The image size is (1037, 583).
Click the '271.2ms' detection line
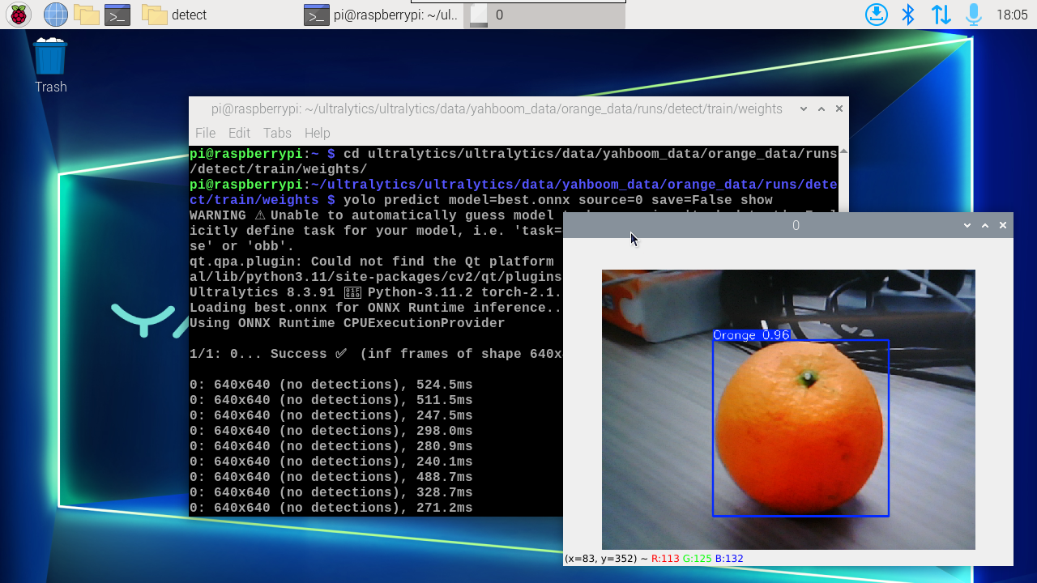331,508
